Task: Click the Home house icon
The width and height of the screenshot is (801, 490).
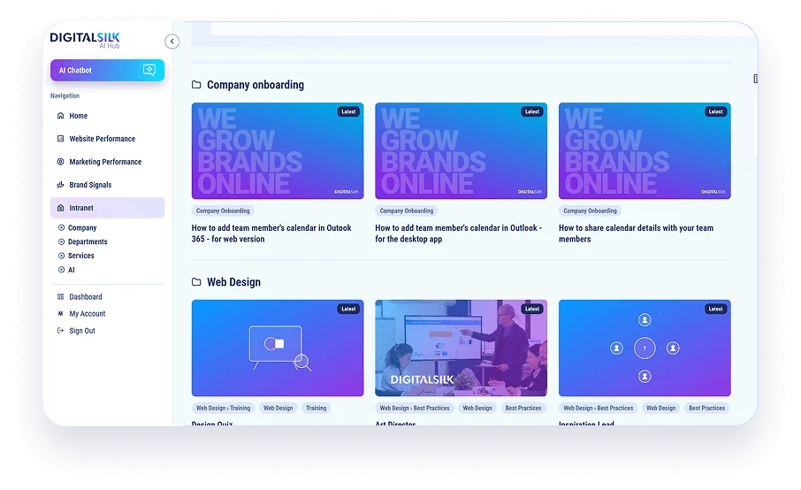Action: pos(60,116)
